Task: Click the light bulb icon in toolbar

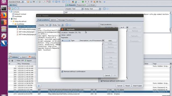Action: tap(79, 2)
